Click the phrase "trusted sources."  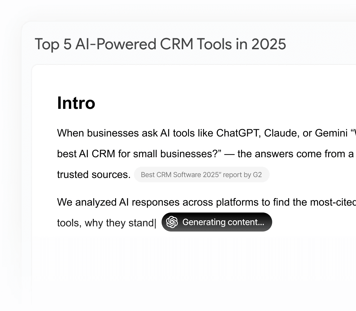click(x=94, y=175)
